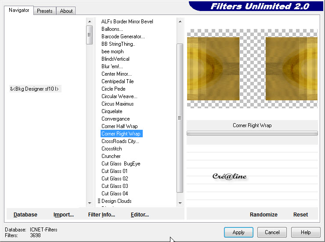Select the Bkg Designer sf10 I category
The image size is (325, 242).
coord(35,89)
